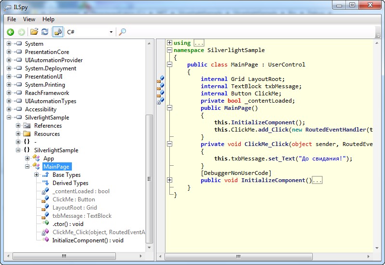Screen dimensions: 385x265
Task: Expand the collapsed using block
Action: pyautogui.click(x=169, y=43)
